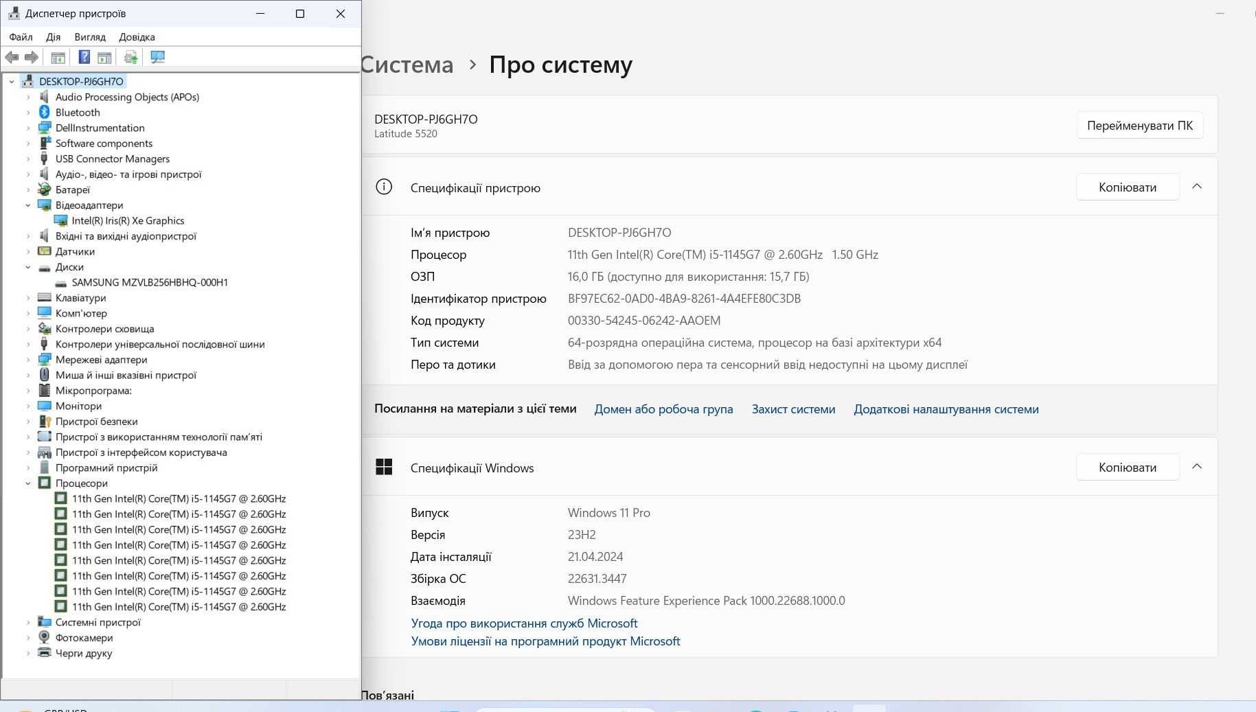Click the Intel Iris Xe Graphics device icon
This screenshot has height=712, width=1256.
click(61, 220)
